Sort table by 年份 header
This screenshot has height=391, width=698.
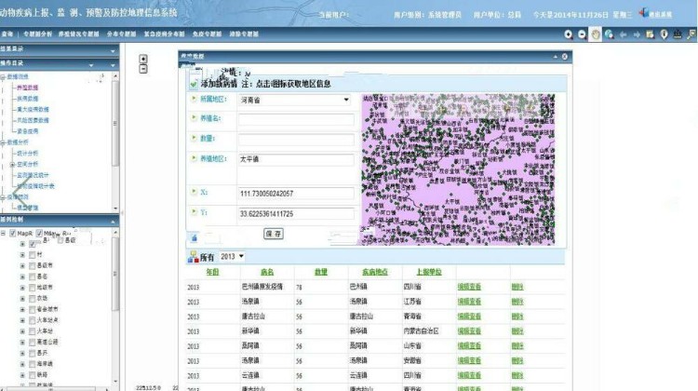(213, 272)
